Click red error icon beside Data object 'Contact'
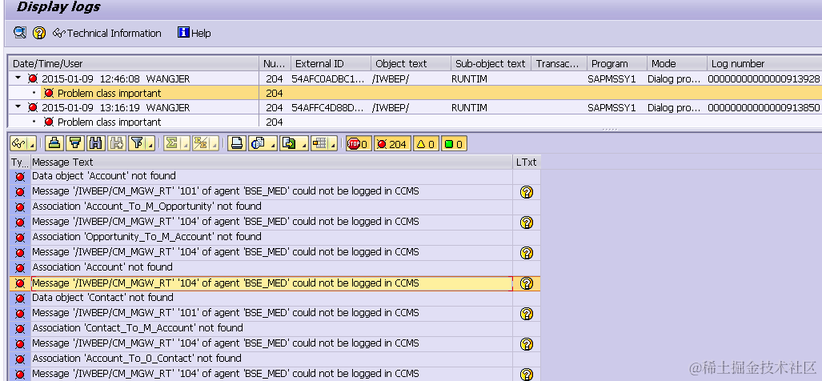822x381 pixels. click(x=20, y=299)
